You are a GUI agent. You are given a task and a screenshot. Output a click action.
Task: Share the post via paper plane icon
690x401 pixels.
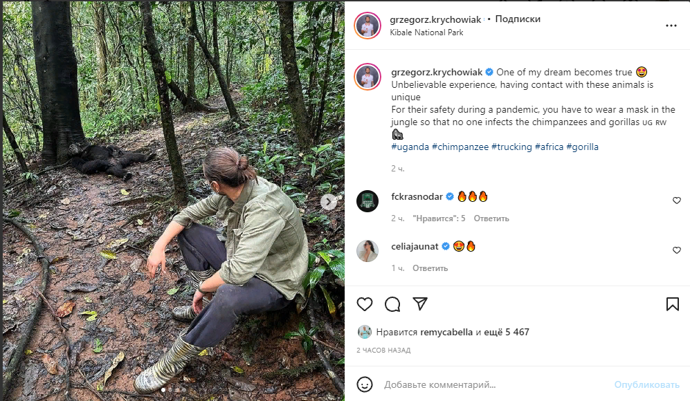[x=420, y=304]
